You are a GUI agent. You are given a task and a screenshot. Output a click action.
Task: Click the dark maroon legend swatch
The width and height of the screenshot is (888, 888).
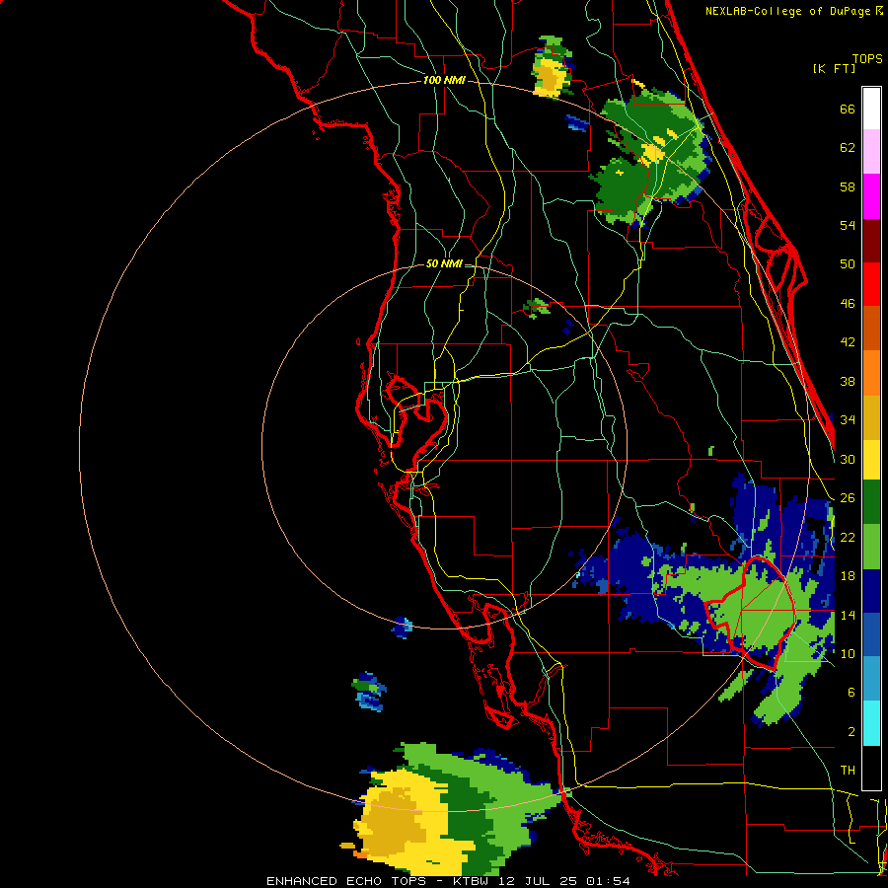click(871, 241)
